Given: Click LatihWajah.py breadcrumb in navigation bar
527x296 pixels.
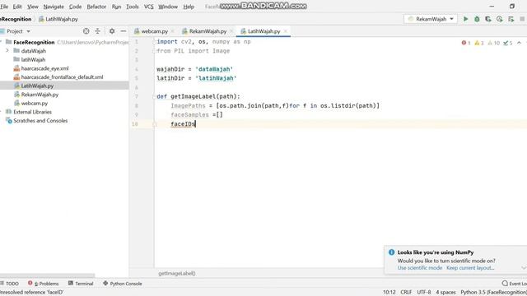Looking at the screenshot, I should (x=58, y=19).
